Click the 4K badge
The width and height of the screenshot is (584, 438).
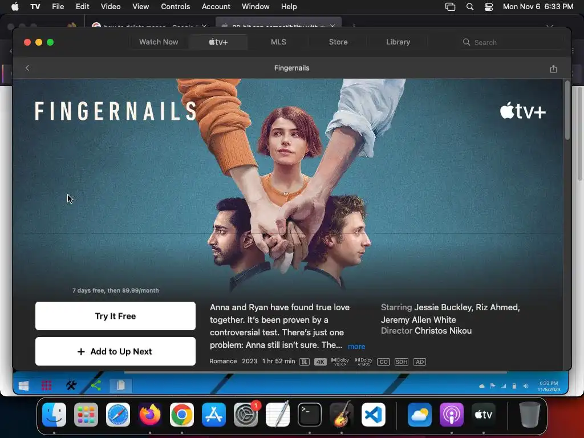coord(321,362)
